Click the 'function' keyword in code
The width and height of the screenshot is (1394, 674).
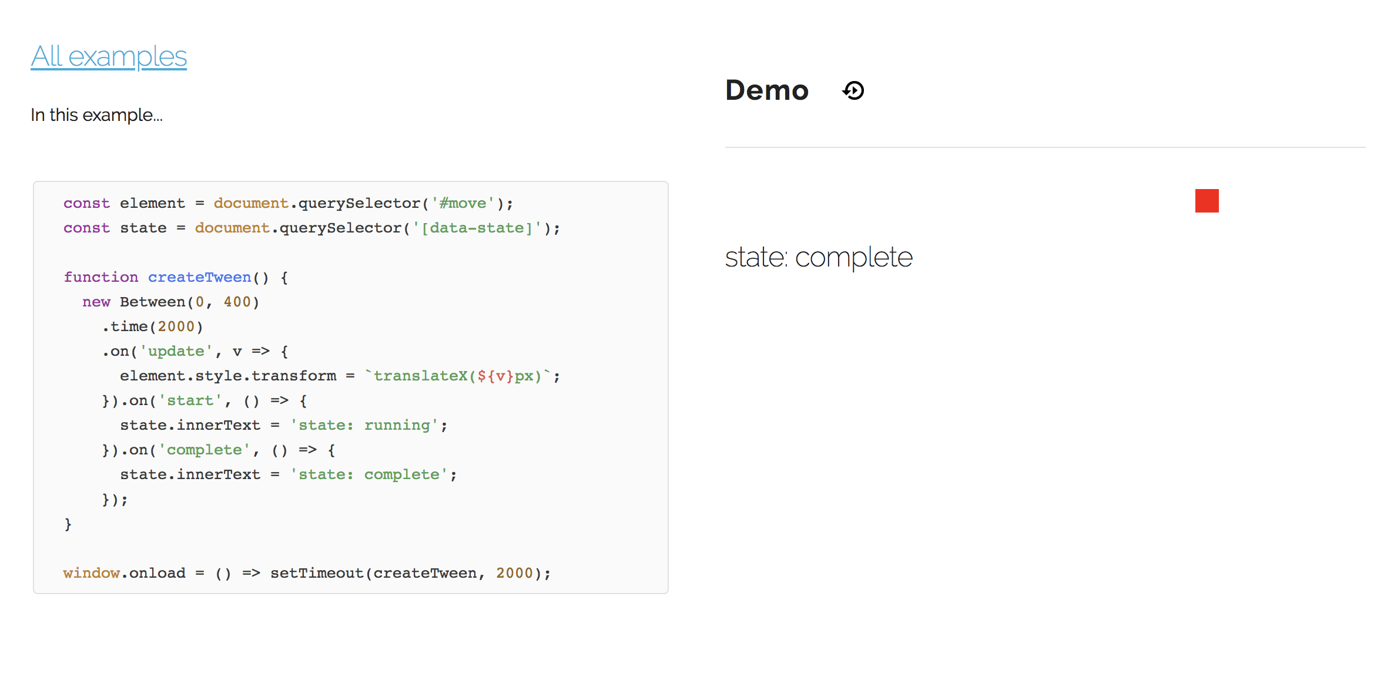100,277
